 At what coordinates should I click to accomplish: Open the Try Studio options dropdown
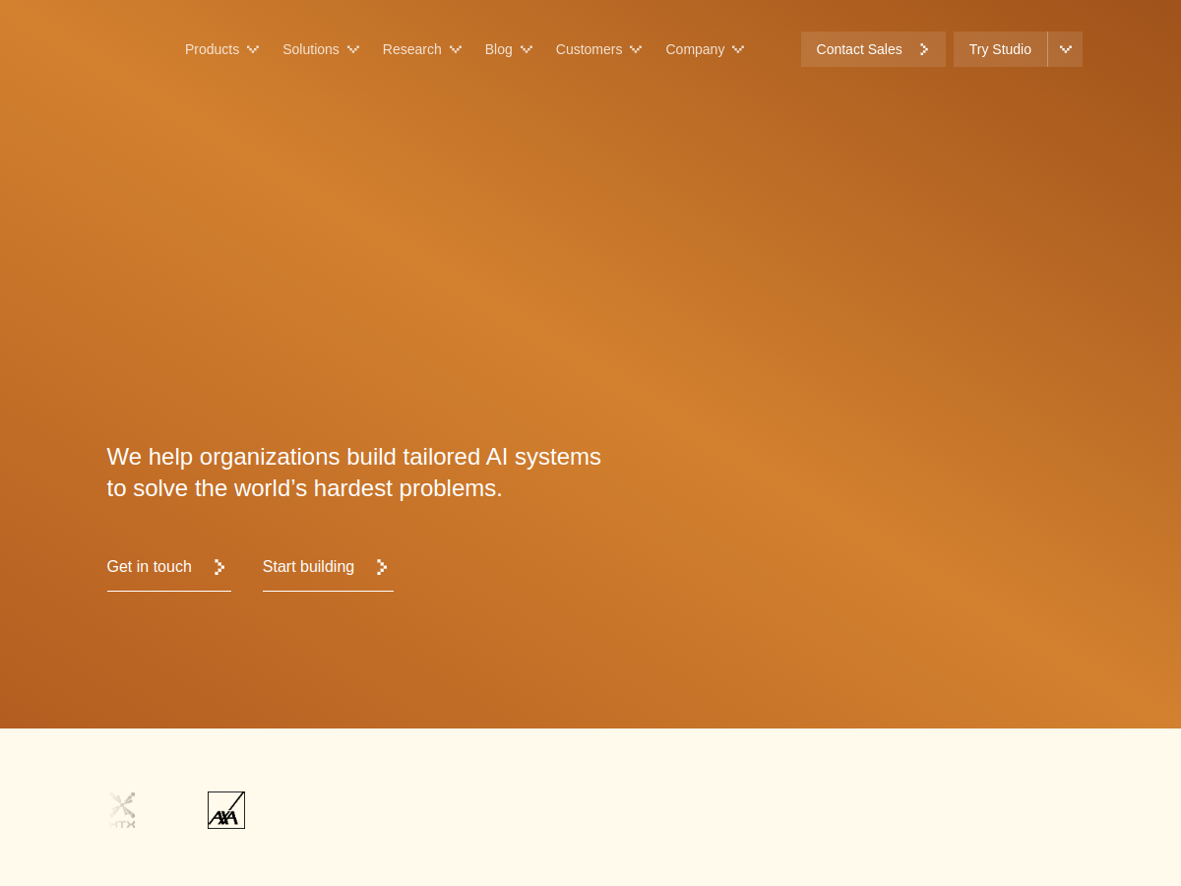point(1065,49)
